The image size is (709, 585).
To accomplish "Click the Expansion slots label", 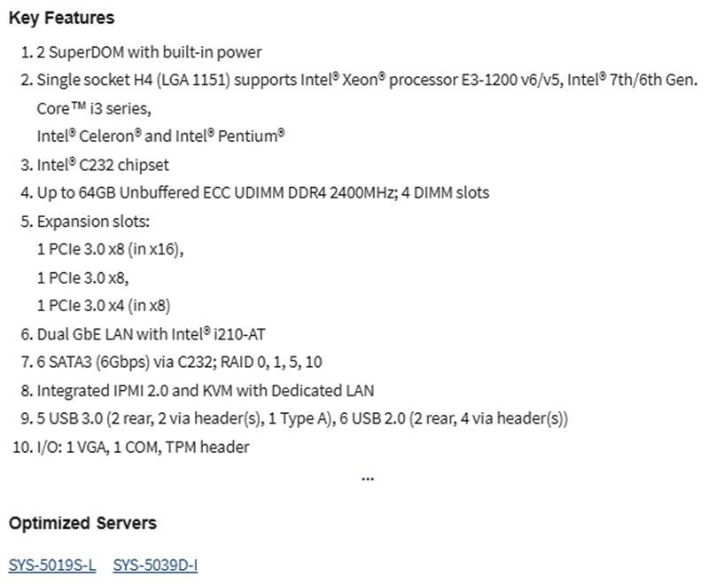I will pos(93,222).
